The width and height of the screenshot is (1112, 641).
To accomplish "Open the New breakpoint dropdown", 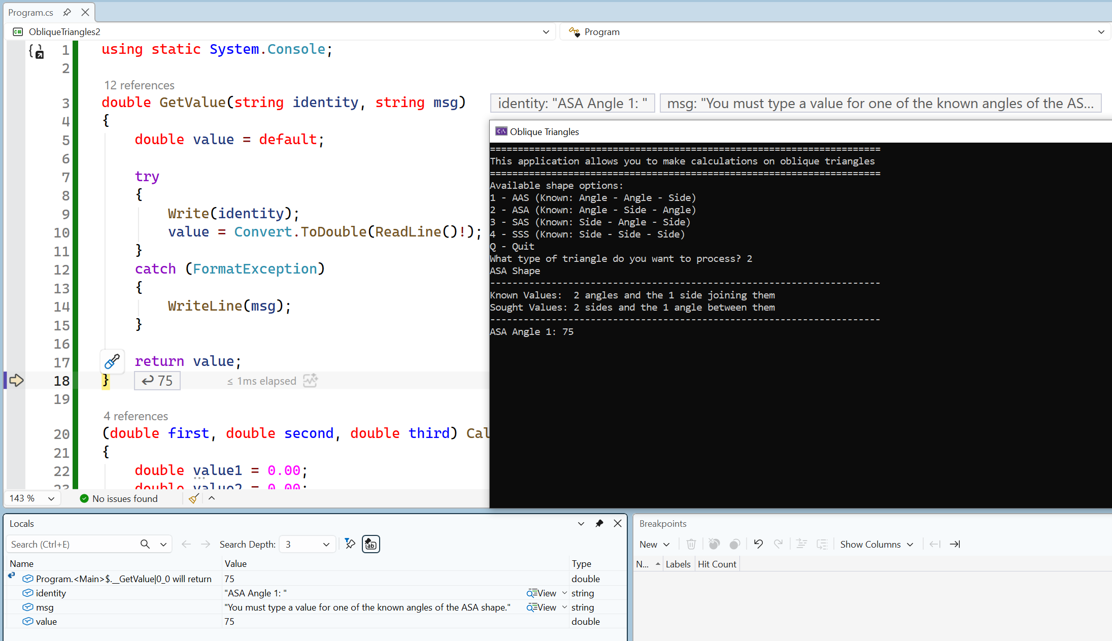I will coord(655,544).
